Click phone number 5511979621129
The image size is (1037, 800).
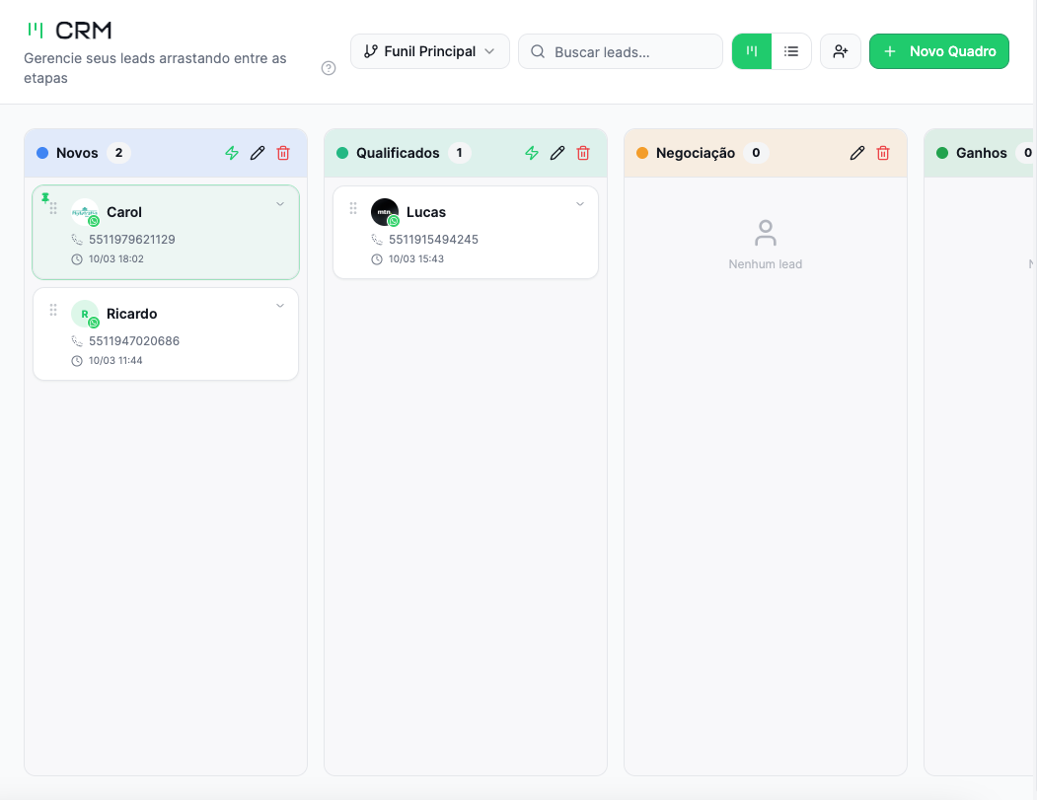point(131,240)
